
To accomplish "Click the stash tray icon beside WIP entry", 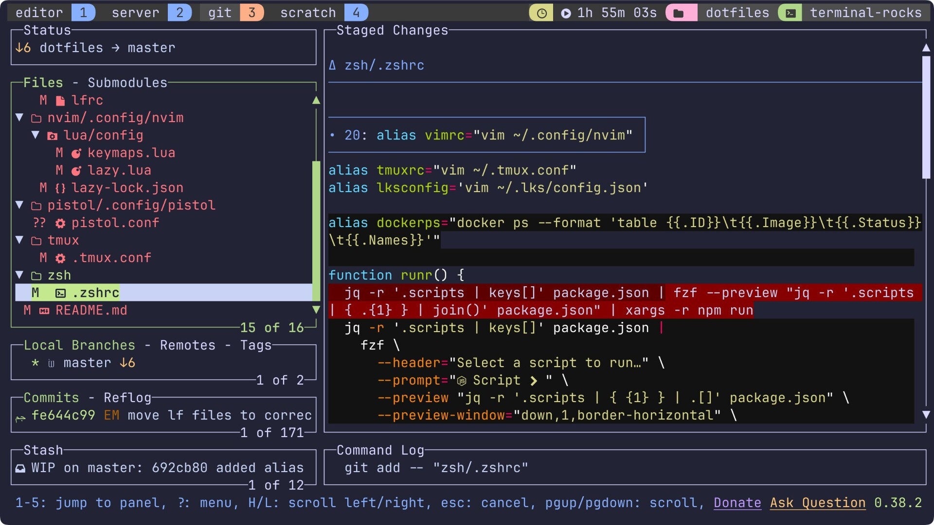I will [20, 468].
